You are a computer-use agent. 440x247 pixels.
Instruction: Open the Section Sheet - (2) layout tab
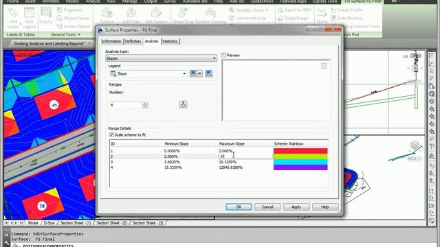coord(111,223)
